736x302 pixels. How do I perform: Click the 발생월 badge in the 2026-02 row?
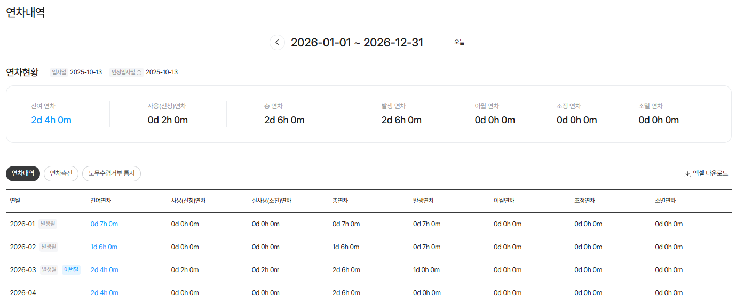48,247
